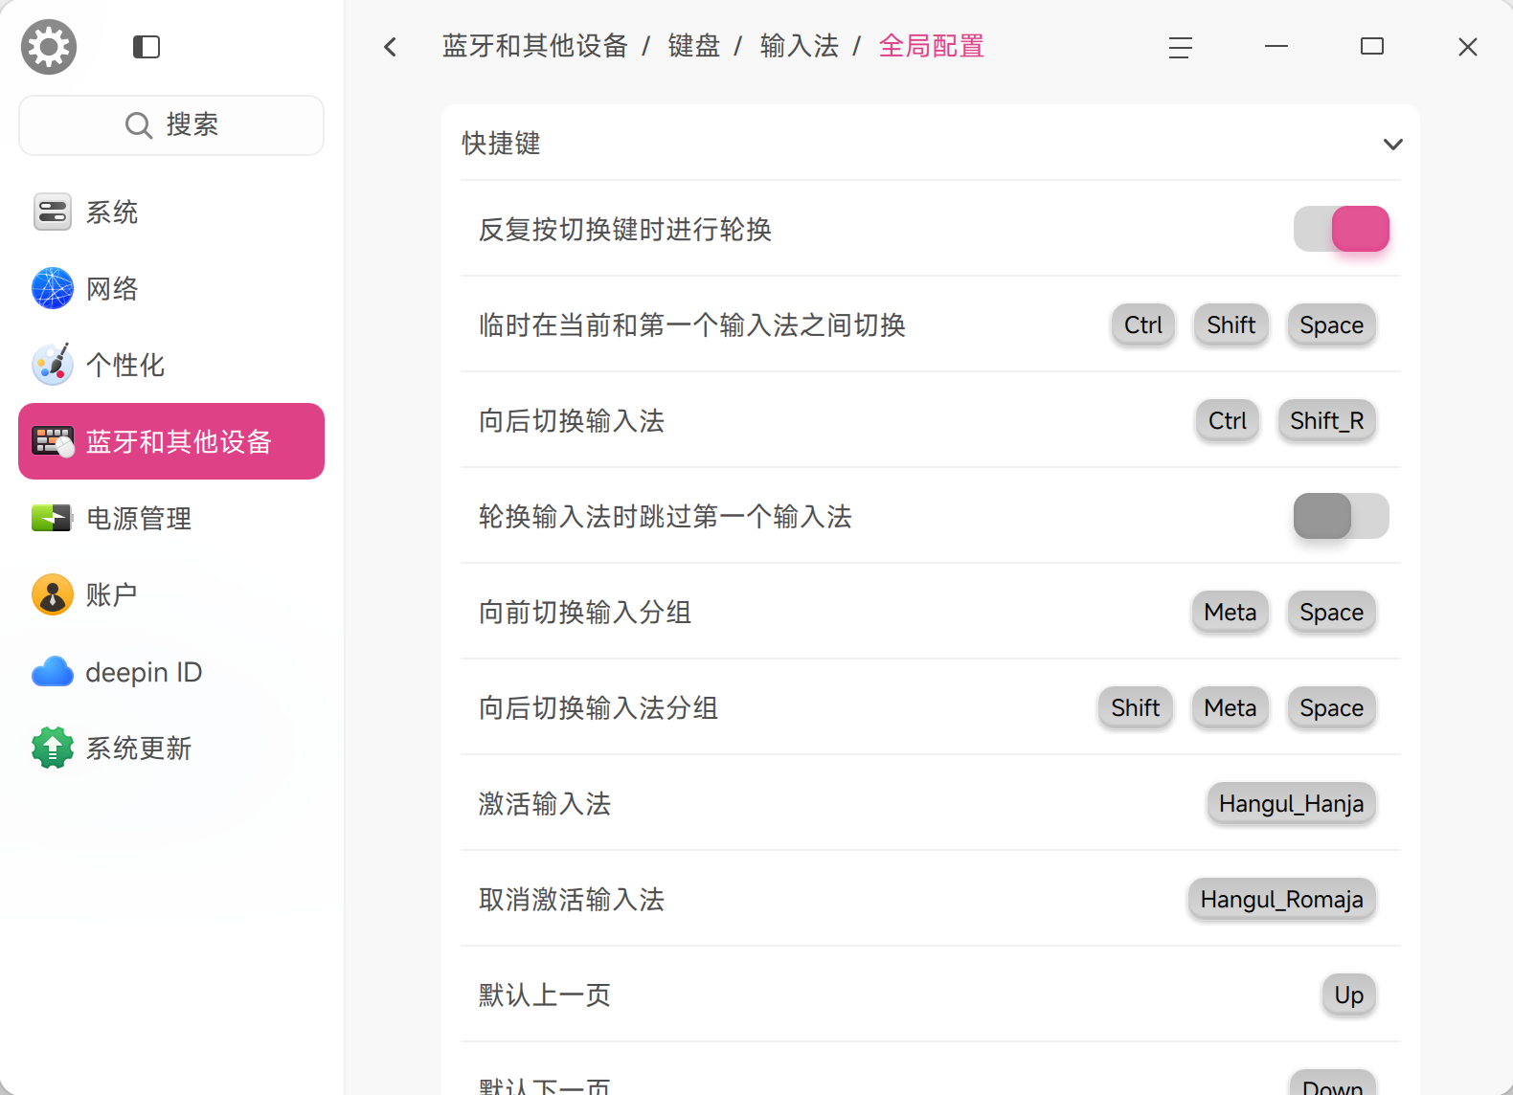1513x1095 pixels.
Task: Enable 轮换输入法时跳过第一个输入法 toggle
Action: [x=1341, y=516]
